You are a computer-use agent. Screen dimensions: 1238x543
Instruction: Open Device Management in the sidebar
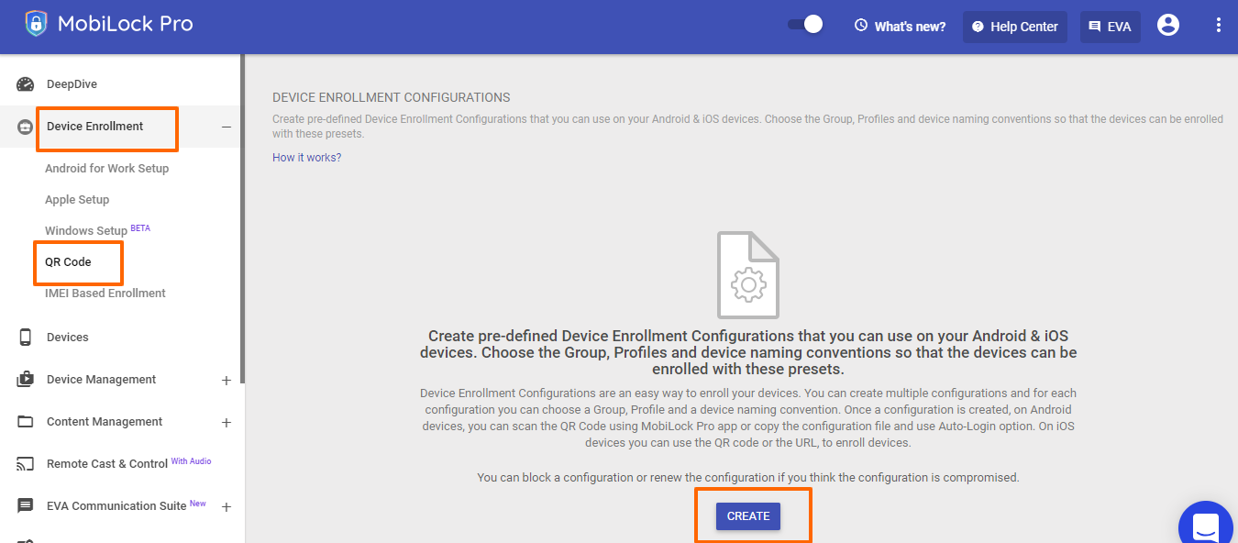[x=102, y=380]
